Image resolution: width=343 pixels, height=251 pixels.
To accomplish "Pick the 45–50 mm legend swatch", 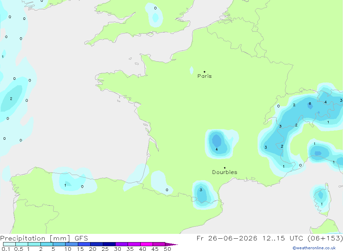I will [x=159, y=244].
